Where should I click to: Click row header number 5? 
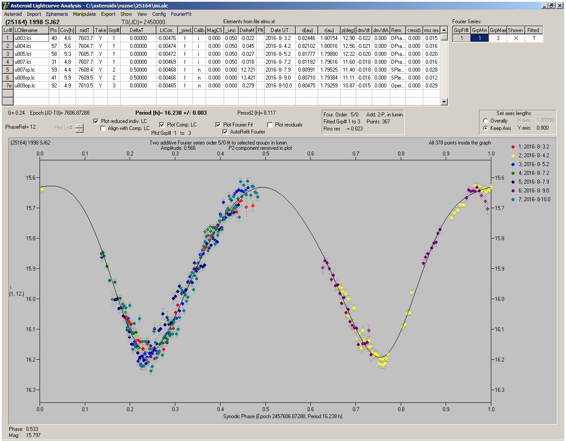pyautogui.click(x=8, y=70)
